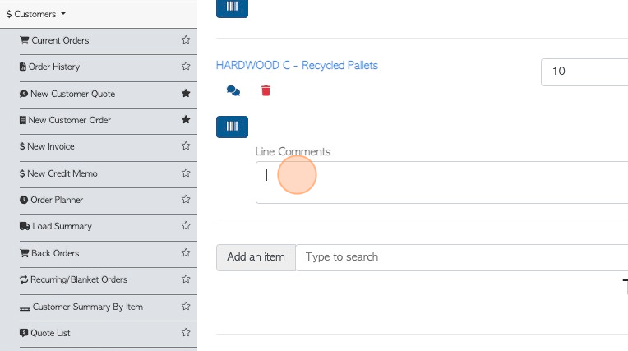Unfavorite New Customer Order with its star

click(x=186, y=119)
